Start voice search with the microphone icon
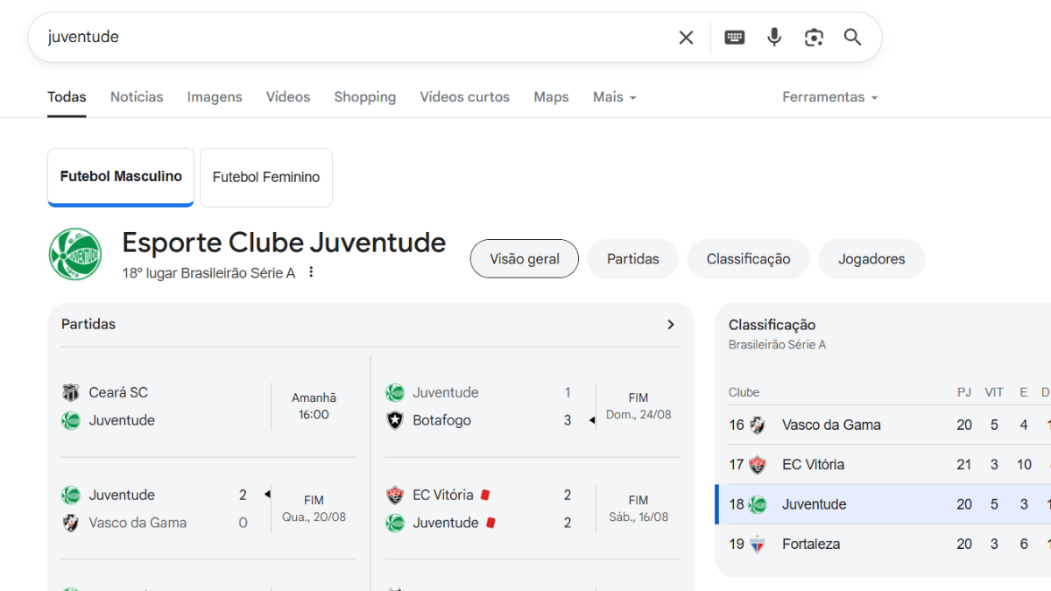Viewport: 1051px width, 591px height. pyautogui.click(x=774, y=37)
